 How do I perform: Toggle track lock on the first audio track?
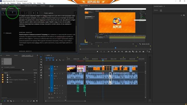pyautogui.click(x=49, y=76)
